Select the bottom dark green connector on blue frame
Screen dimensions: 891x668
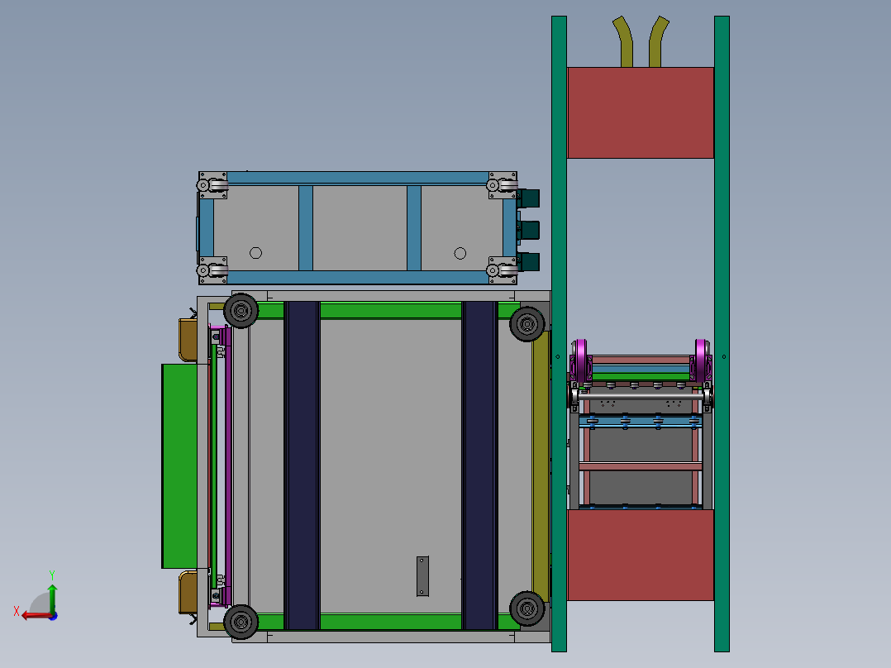coord(528,262)
